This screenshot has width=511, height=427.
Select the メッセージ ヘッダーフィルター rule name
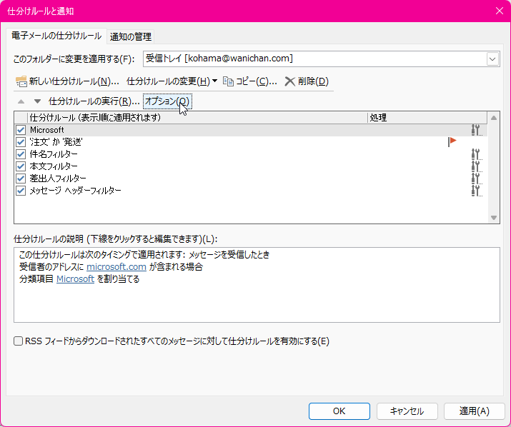(x=76, y=191)
